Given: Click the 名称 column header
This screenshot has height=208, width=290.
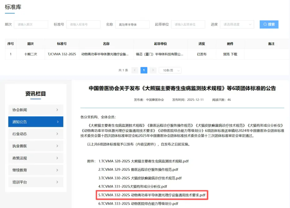Looking at the screenshot, I should click(106, 44).
